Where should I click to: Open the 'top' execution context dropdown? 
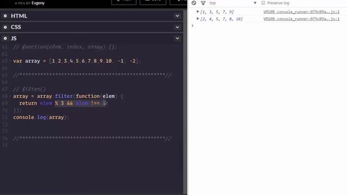tap(233, 3)
